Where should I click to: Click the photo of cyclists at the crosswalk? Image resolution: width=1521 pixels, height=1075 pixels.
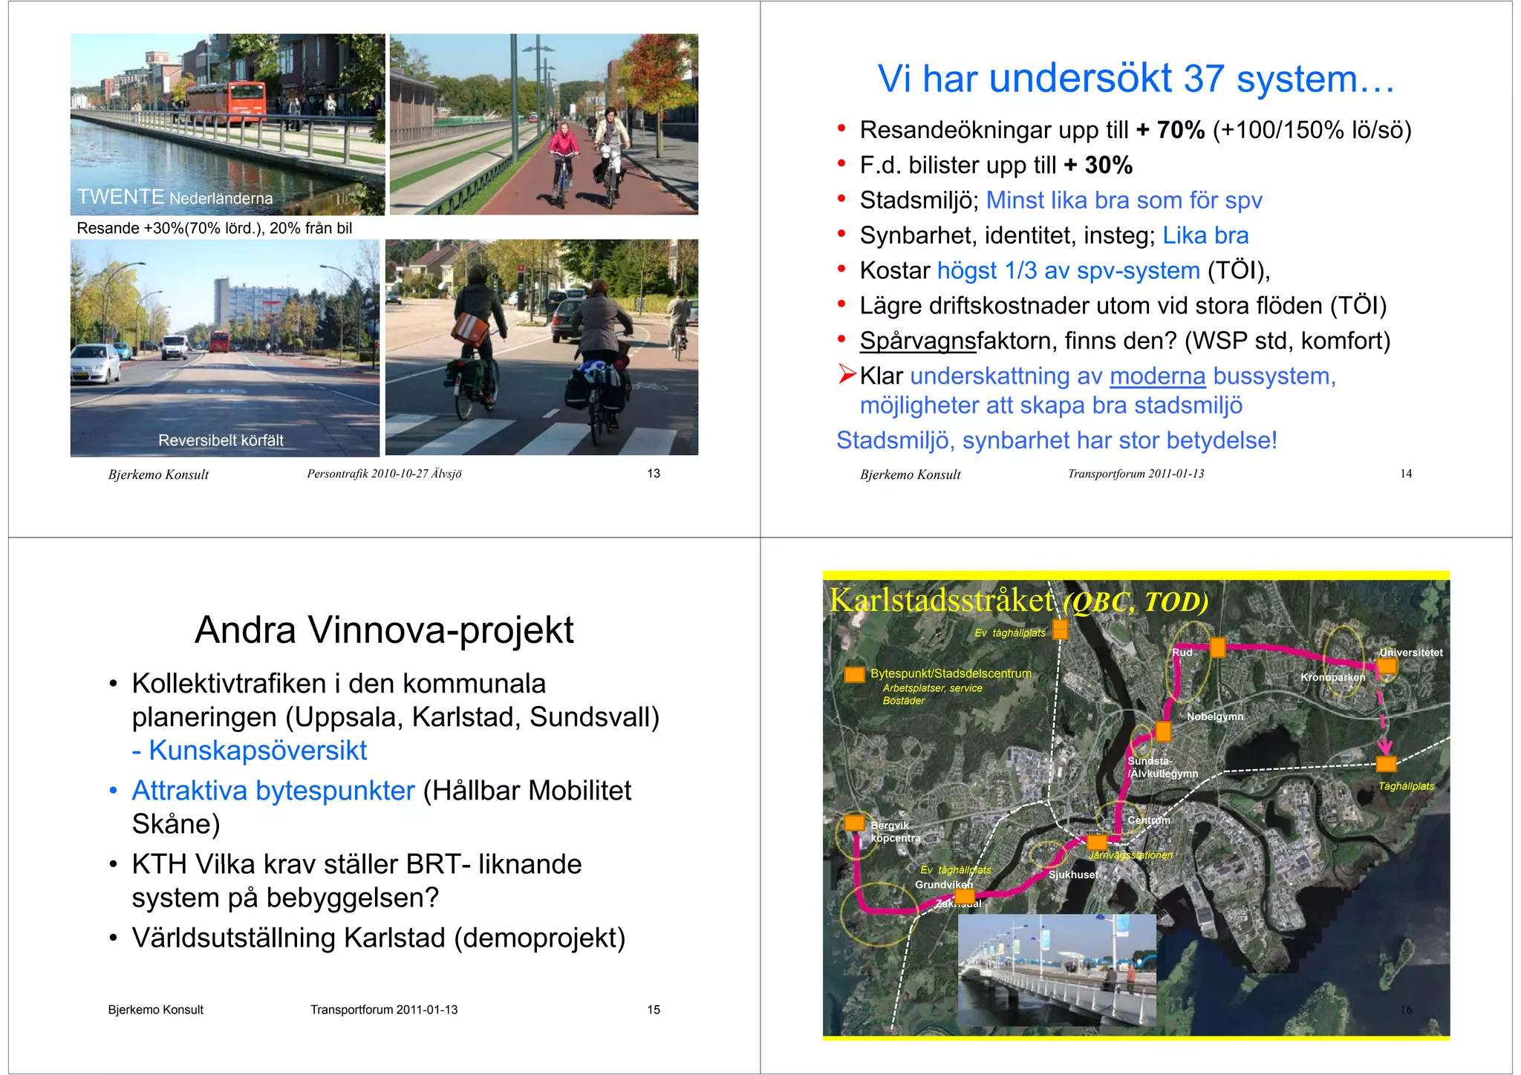pyautogui.click(x=541, y=347)
